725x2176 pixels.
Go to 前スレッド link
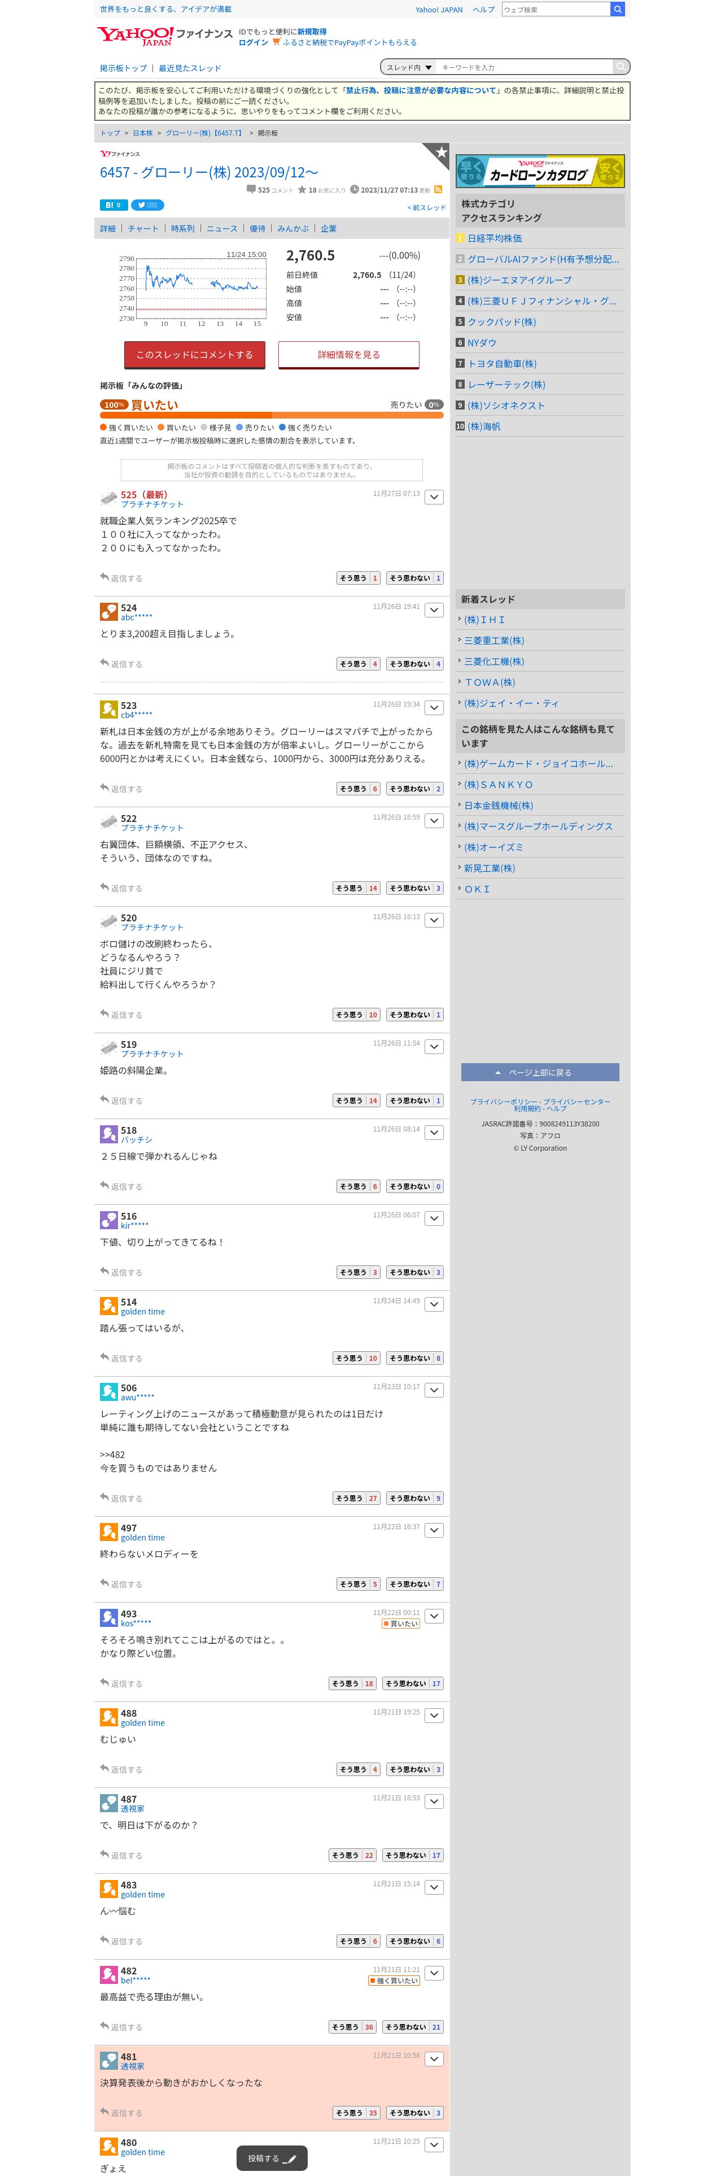[x=426, y=208]
